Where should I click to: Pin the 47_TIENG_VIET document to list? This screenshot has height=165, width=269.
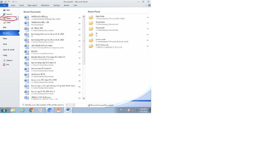(x=79, y=29)
